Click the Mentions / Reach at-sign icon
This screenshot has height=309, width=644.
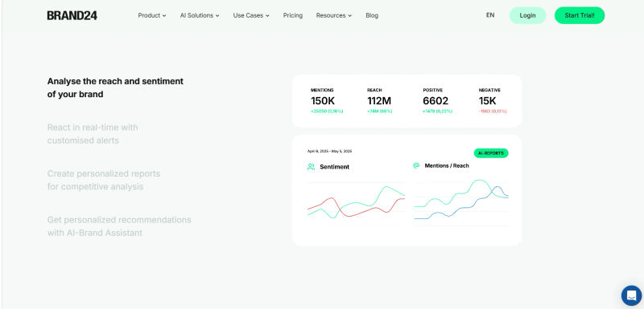[416, 165]
